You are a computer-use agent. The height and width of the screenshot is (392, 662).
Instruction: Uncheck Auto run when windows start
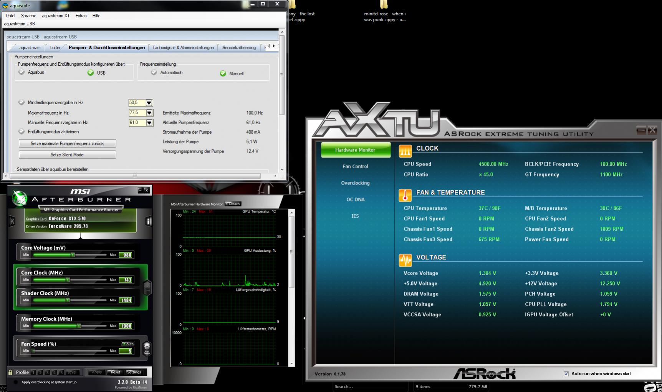[566, 374]
